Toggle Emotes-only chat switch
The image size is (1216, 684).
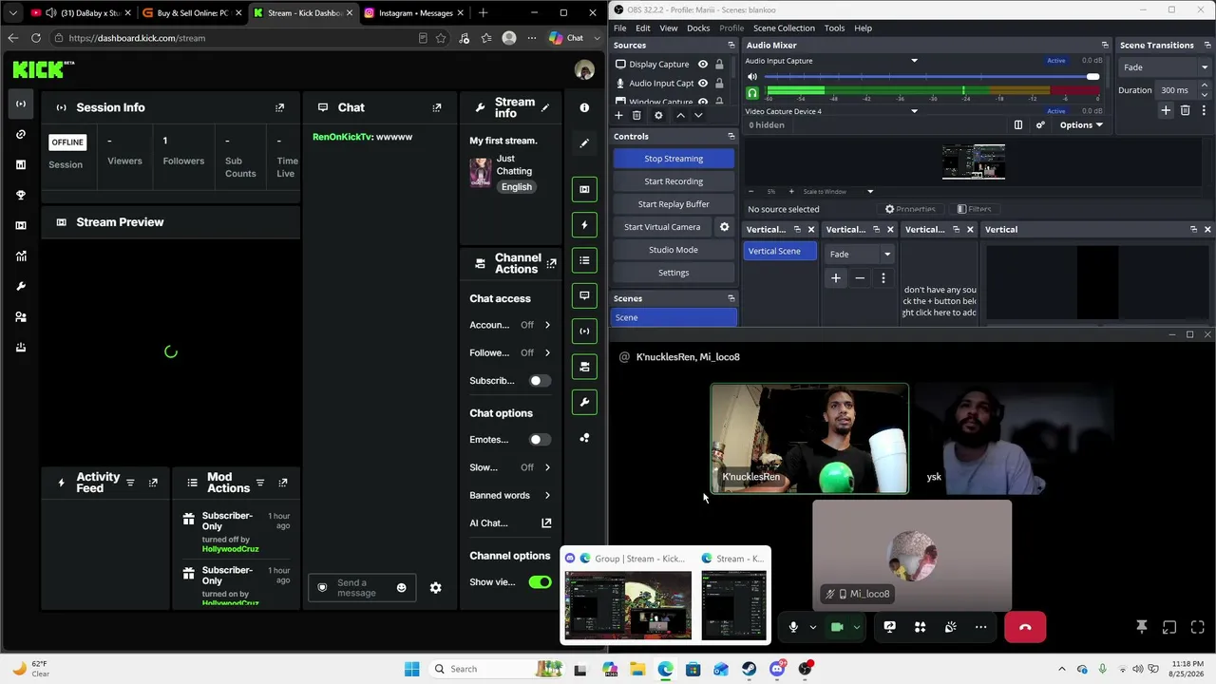[x=540, y=440]
